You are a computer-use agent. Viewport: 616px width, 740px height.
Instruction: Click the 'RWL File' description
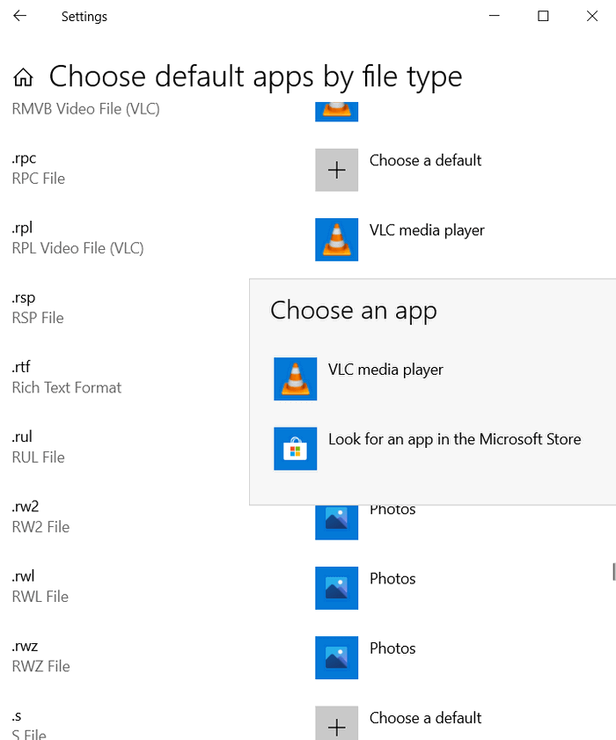pos(40,597)
